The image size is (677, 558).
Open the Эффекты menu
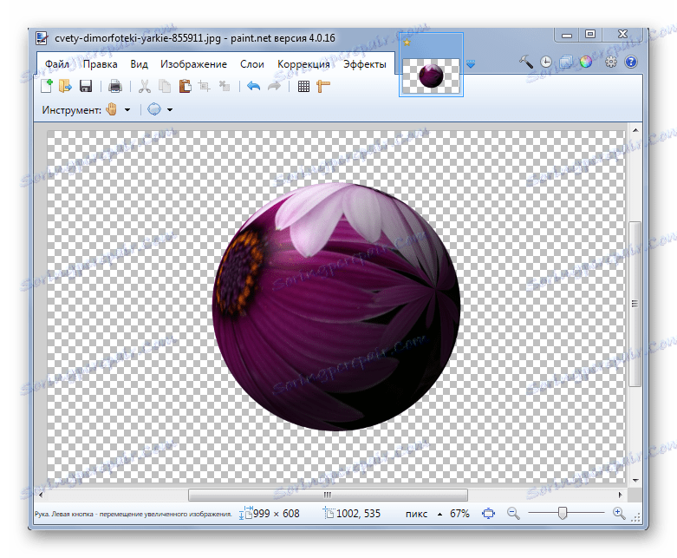tap(365, 64)
